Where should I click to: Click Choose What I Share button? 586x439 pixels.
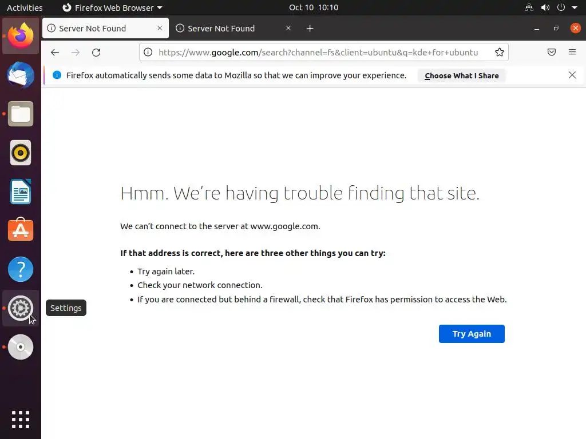[462, 75]
